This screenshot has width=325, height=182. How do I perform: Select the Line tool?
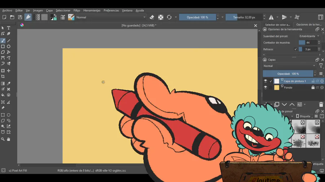9,41
